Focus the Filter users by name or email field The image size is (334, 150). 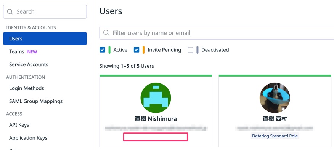[x=217, y=33]
